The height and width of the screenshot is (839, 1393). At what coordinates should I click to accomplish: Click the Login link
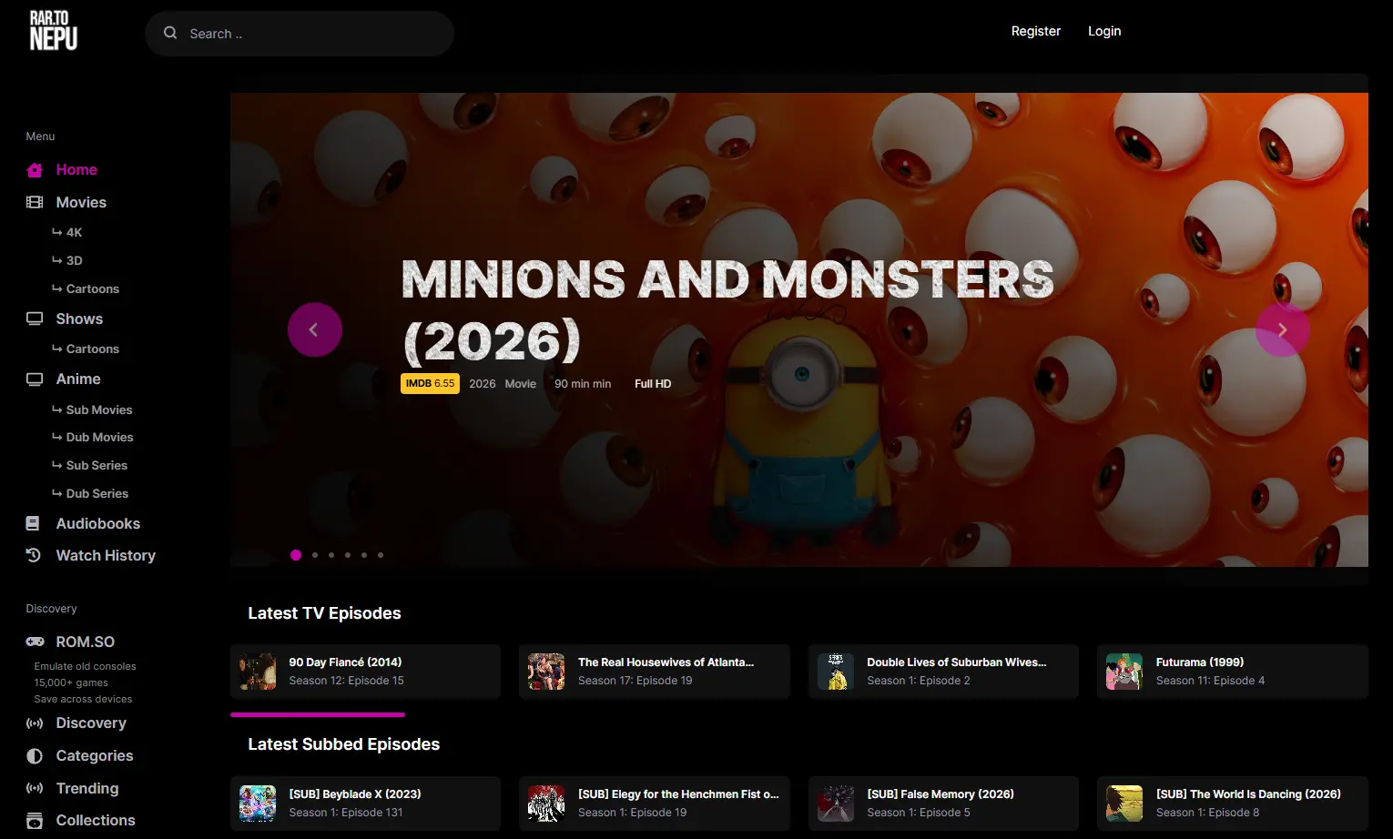(1104, 31)
